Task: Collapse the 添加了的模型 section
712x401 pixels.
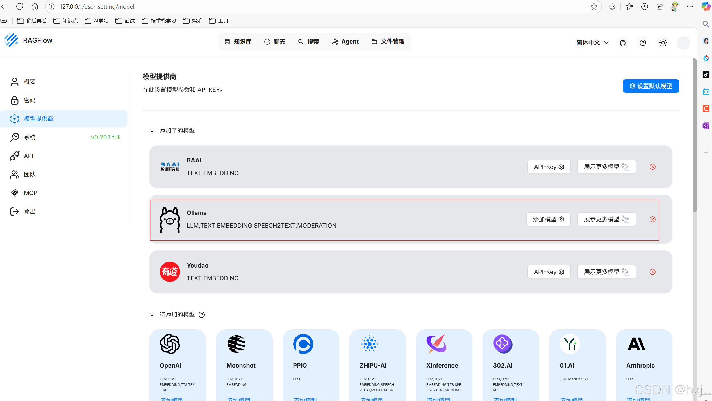Action: click(152, 131)
